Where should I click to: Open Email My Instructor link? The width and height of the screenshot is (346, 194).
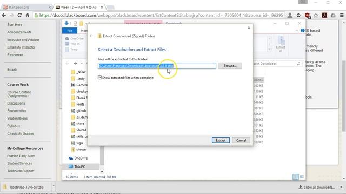[x=21, y=47]
